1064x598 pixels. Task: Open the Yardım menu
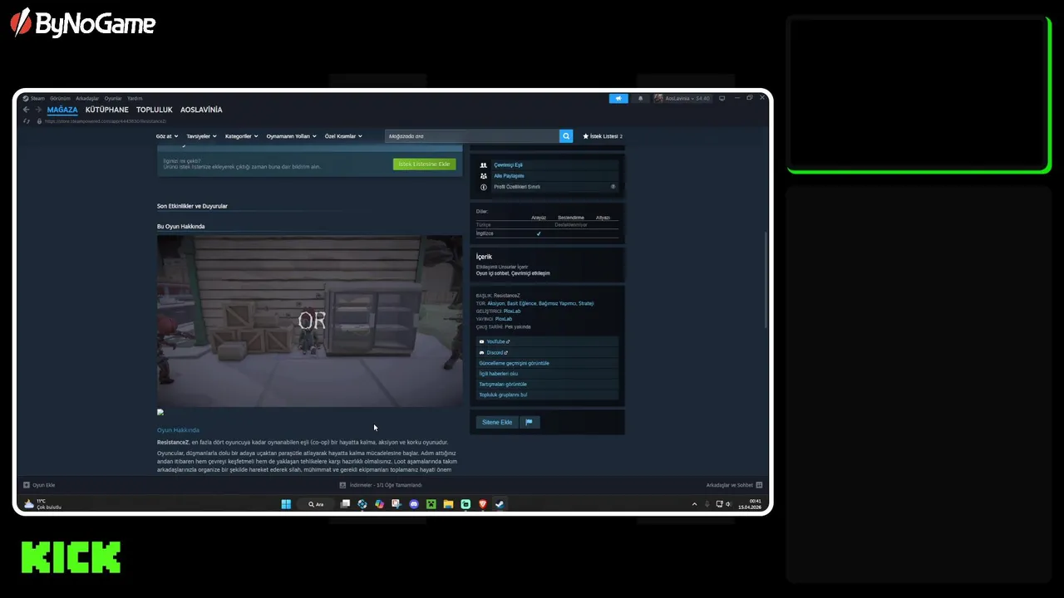(x=135, y=98)
